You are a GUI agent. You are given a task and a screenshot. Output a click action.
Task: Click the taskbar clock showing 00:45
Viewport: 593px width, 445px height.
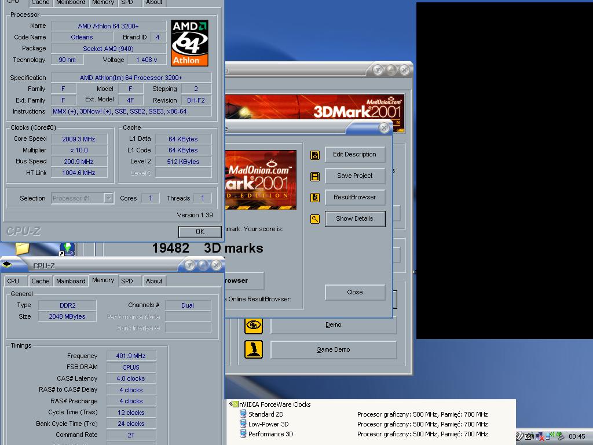click(x=577, y=436)
